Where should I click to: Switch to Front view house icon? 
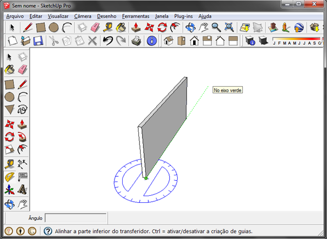(194, 41)
